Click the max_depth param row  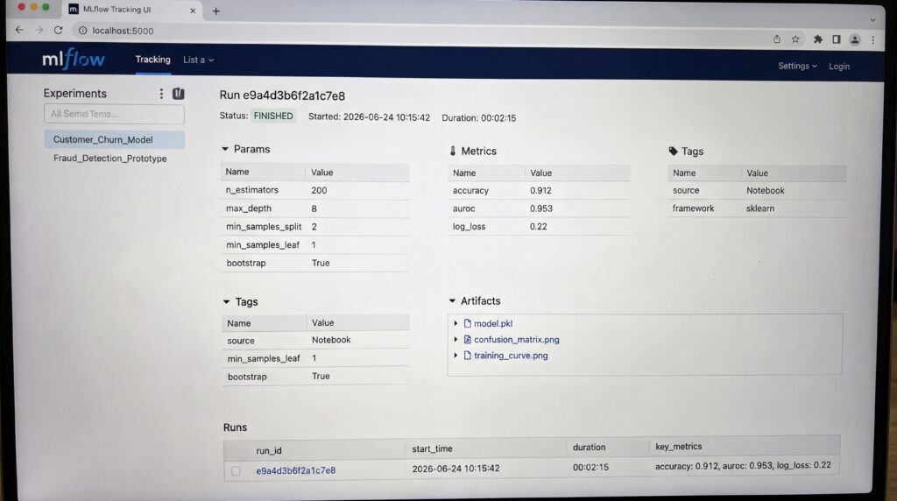tap(315, 208)
